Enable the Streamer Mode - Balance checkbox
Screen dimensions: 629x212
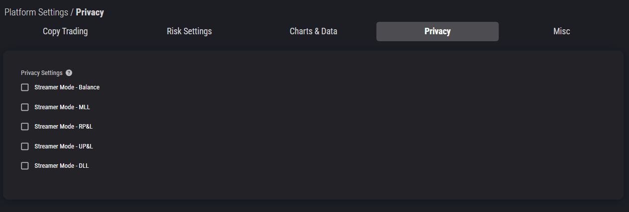click(25, 87)
